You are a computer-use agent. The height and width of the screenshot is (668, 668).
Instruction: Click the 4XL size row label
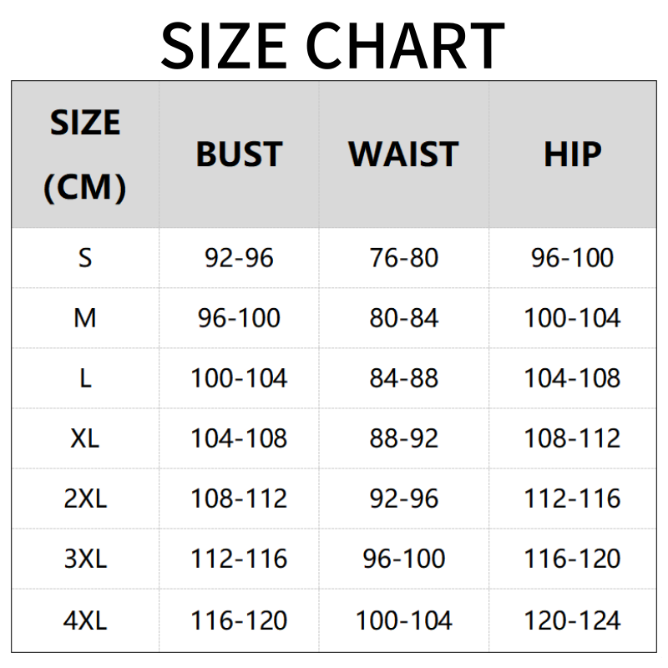pyautogui.click(x=85, y=620)
